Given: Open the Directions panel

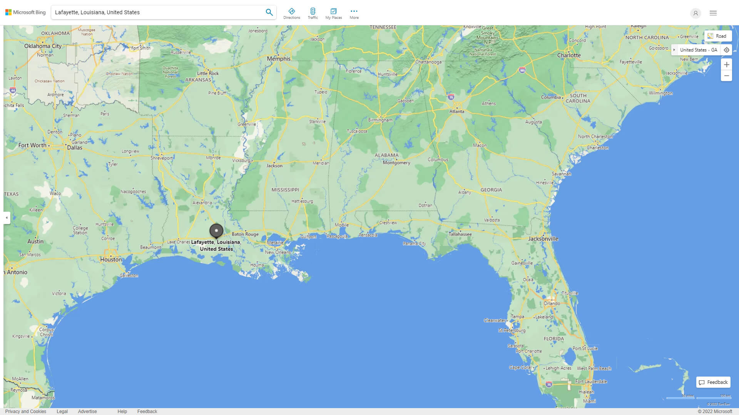Looking at the screenshot, I should click(x=292, y=13).
